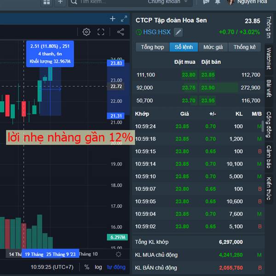Select ask price 23.90
Screen dimensions: 276x276
[x=208, y=88]
